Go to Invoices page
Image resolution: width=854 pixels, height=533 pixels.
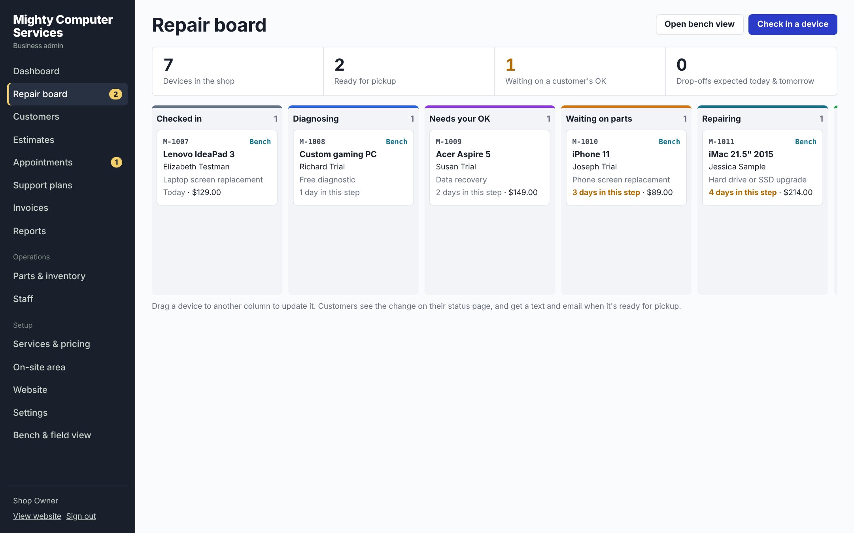tap(67, 208)
